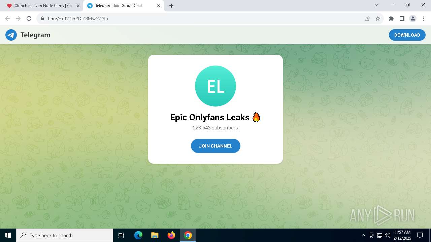
Task: Restore down the Chrome window
Action: [x=408, y=5]
